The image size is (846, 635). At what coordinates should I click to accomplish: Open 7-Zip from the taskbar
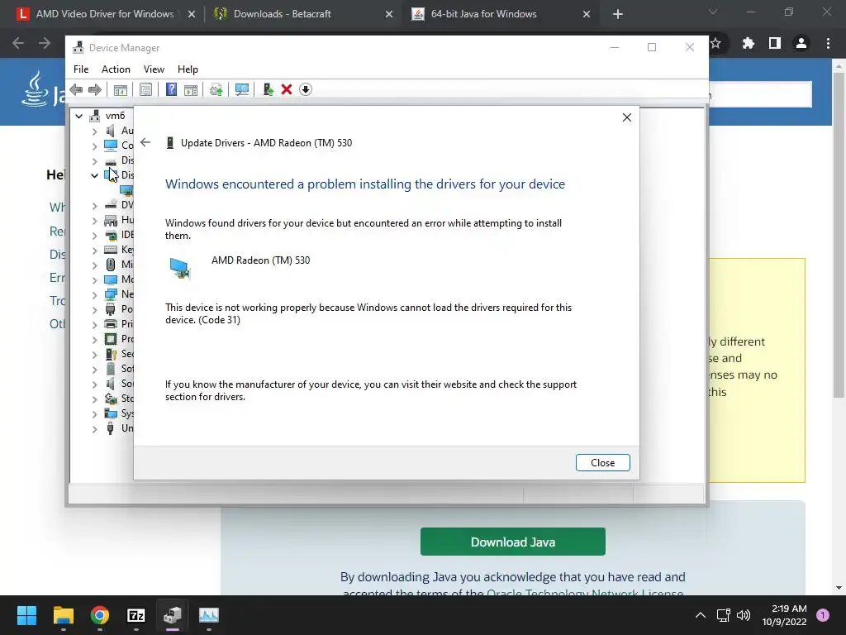click(x=136, y=615)
